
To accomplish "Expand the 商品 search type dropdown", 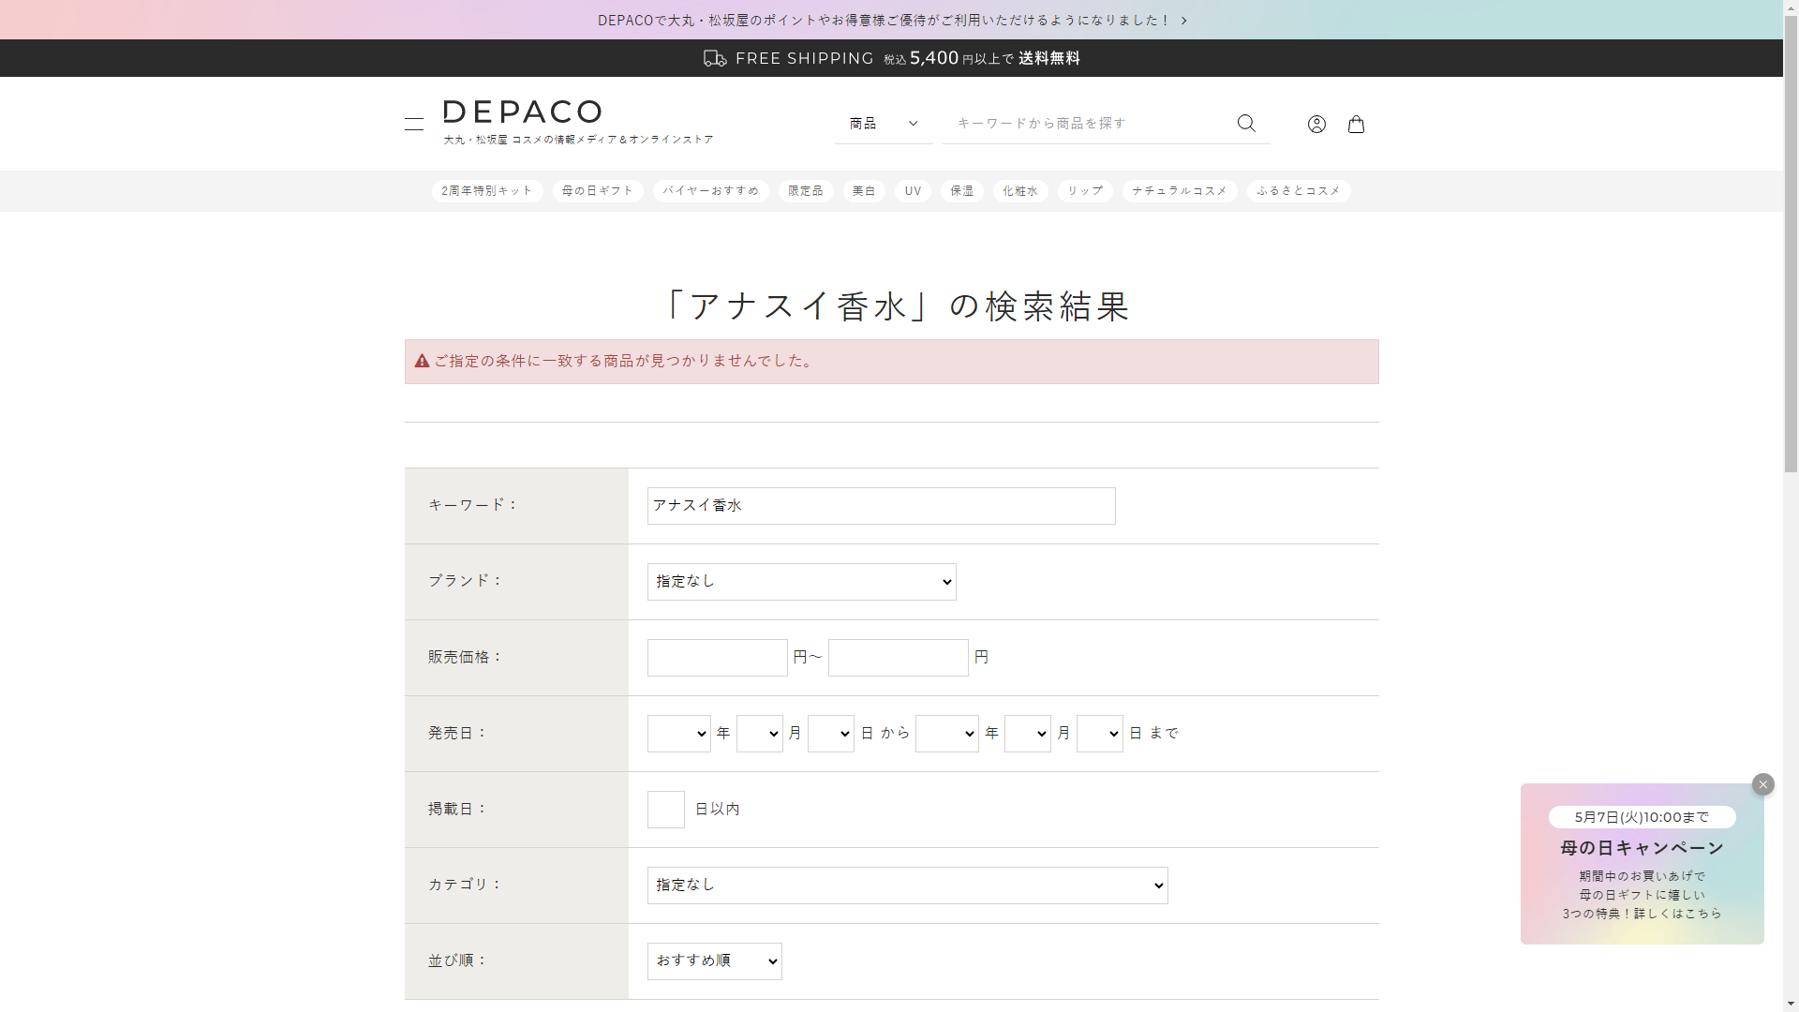I will [884, 124].
